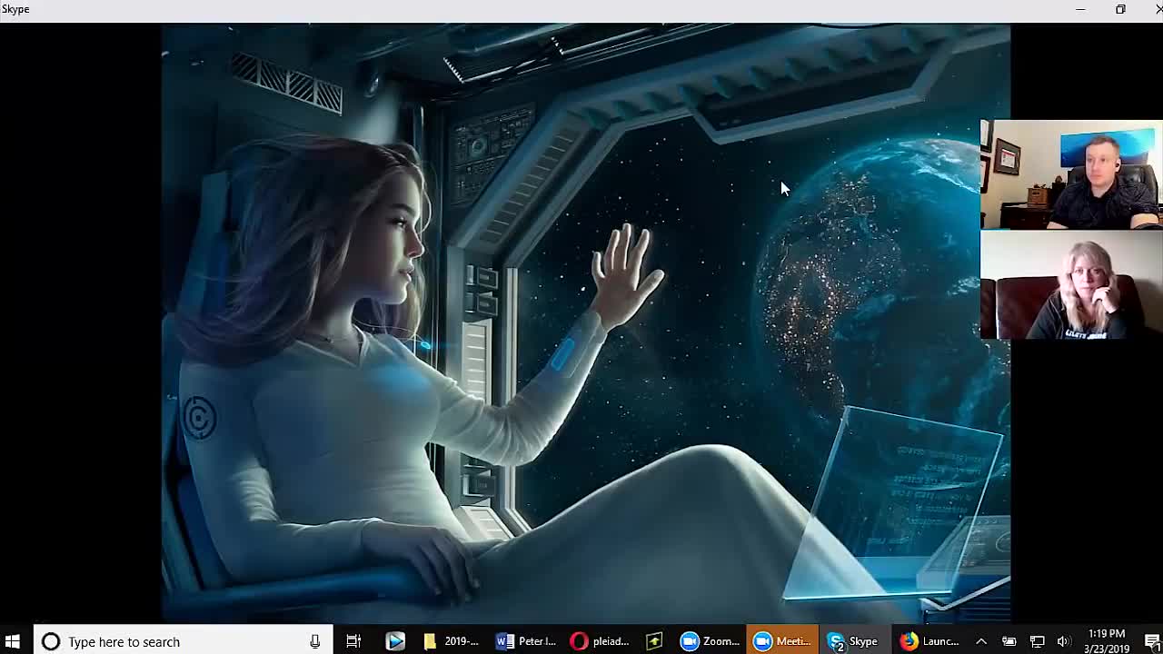Open the network tray icon
This screenshot has height=654, width=1163.
(x=1037, y=641)
